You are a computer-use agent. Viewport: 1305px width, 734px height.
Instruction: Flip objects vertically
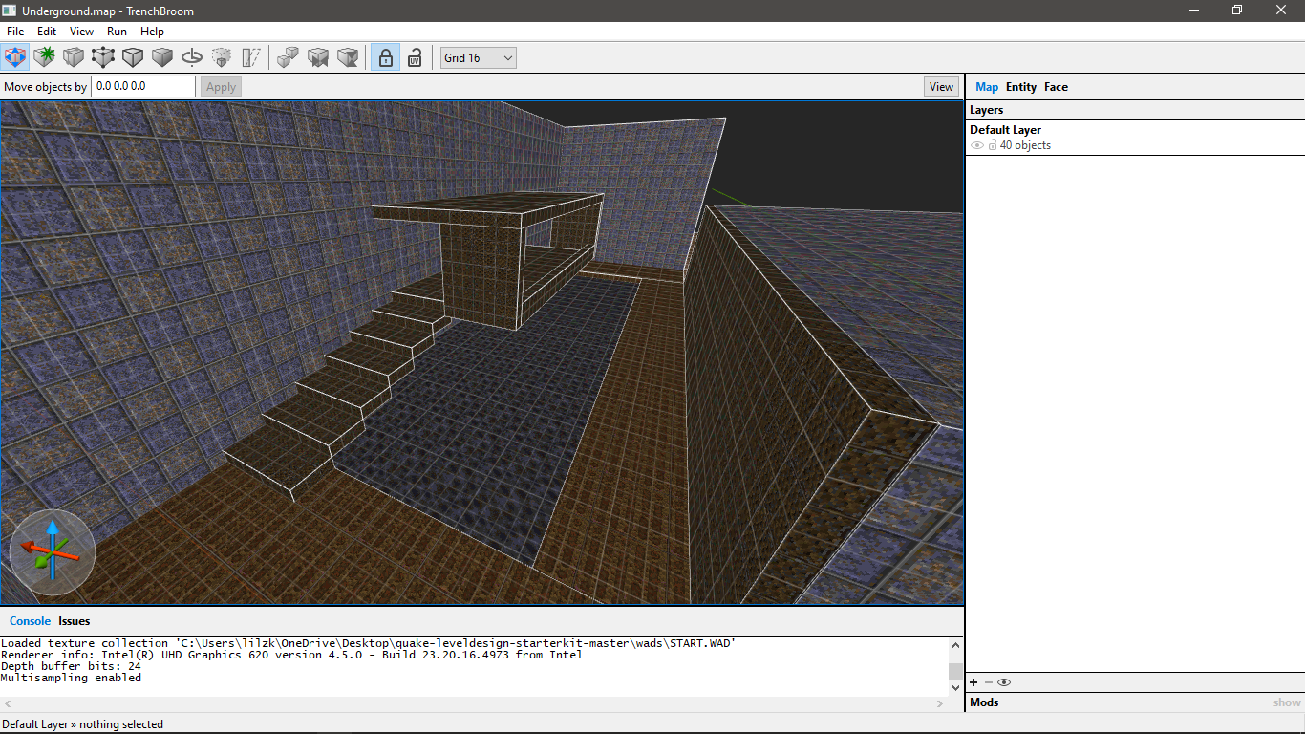349,57
